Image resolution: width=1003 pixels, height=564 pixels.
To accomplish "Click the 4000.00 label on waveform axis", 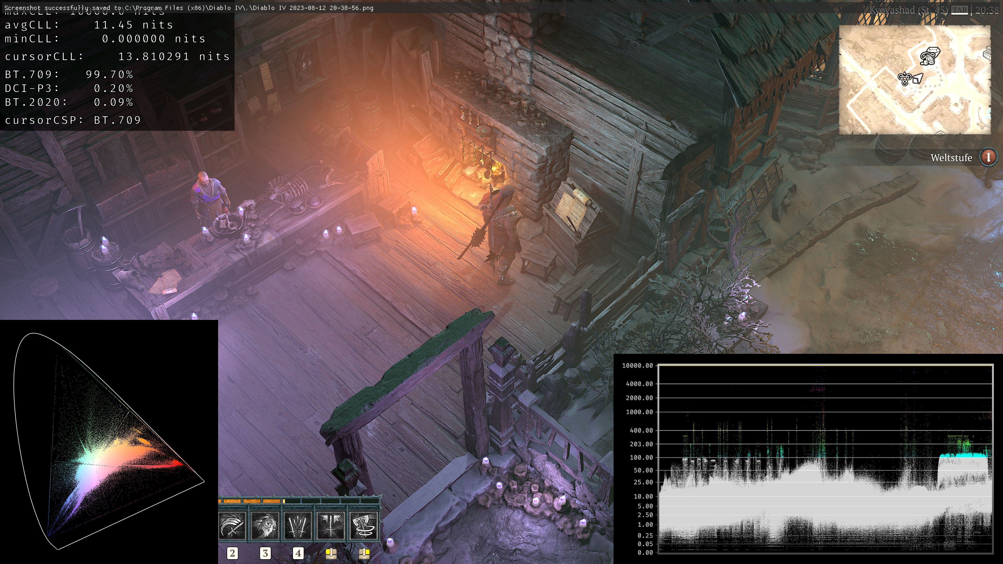I will [x=639, y=384].
